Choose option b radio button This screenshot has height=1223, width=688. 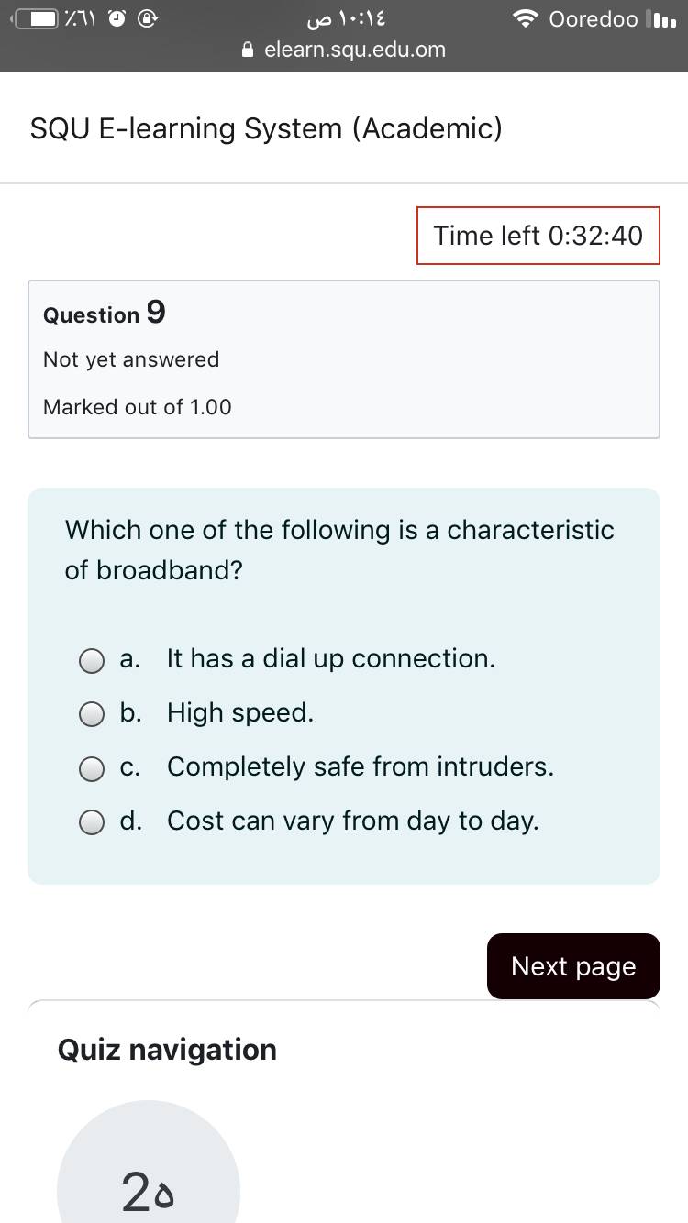click(92, 714)
